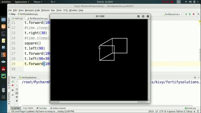Screen dimensions: 201x113
Task: Click the LF line separator selector
Action: (157, 111)
